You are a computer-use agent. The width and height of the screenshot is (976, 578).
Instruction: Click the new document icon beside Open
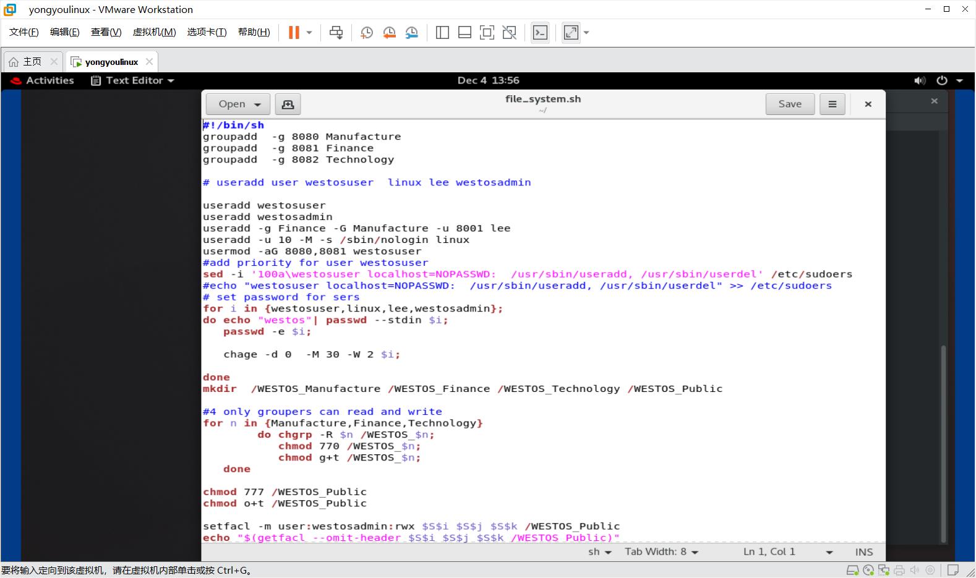click(x=288, y=104)
